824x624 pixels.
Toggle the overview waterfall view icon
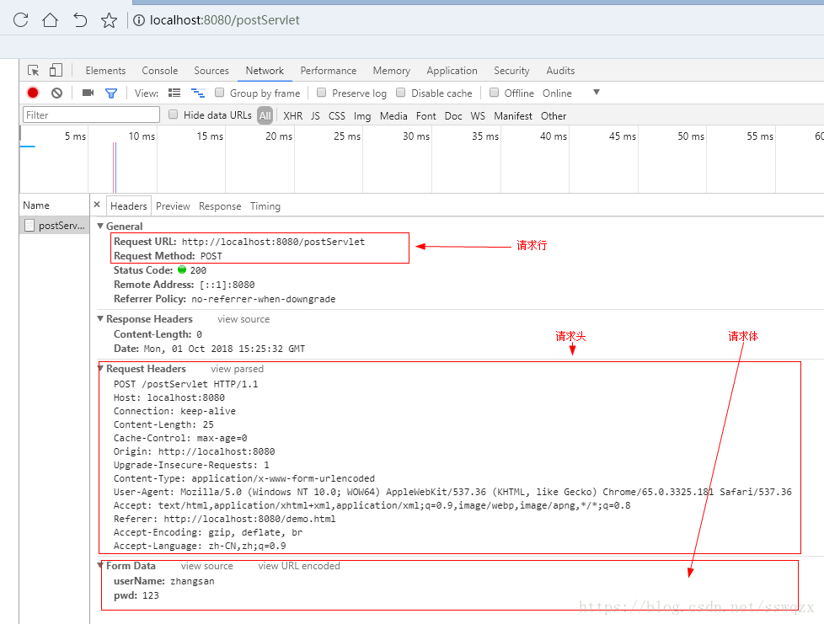click(x=197, y=93)
